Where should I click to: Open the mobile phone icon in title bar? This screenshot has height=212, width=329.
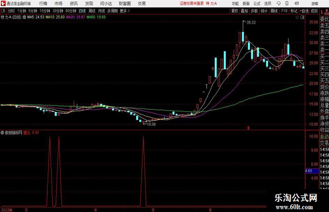(x=287, y=3)
